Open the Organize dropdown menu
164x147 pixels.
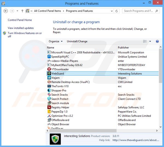(x=55, y=41)
